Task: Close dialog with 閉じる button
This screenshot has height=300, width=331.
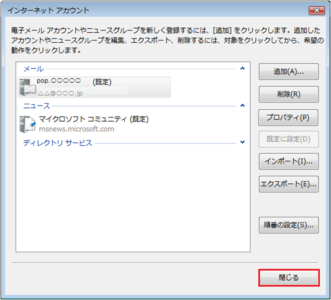Action: [289, 278]
